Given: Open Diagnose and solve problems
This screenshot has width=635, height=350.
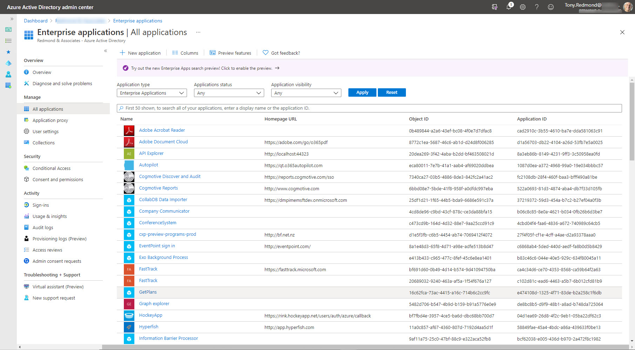Looking at the screenshot, I should (62, 83).
